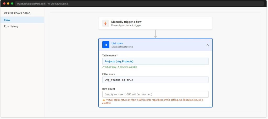The height and width of the screenshot is (119, 268).
Task: Click the yellow minimize window button
Action: [8, 4]
